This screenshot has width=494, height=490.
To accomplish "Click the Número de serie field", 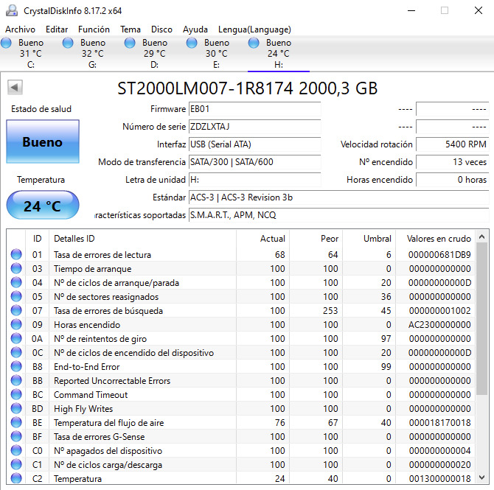I will pos(254,127).
